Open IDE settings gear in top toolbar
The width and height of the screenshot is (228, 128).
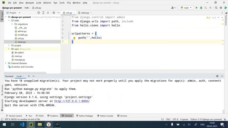coord(221,8)
